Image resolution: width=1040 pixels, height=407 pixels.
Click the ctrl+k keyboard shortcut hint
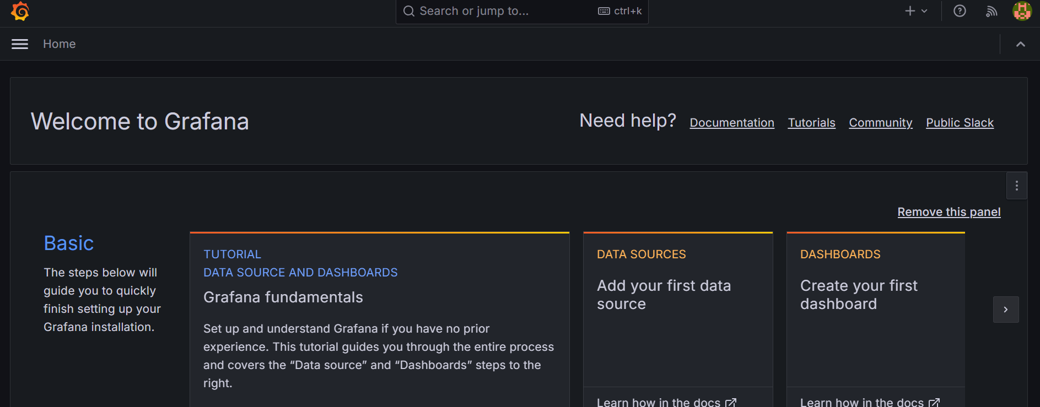click(x=620, y=11)
